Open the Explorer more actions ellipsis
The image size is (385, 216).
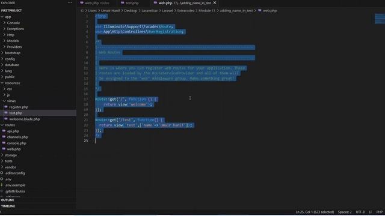tap(70, 2)
